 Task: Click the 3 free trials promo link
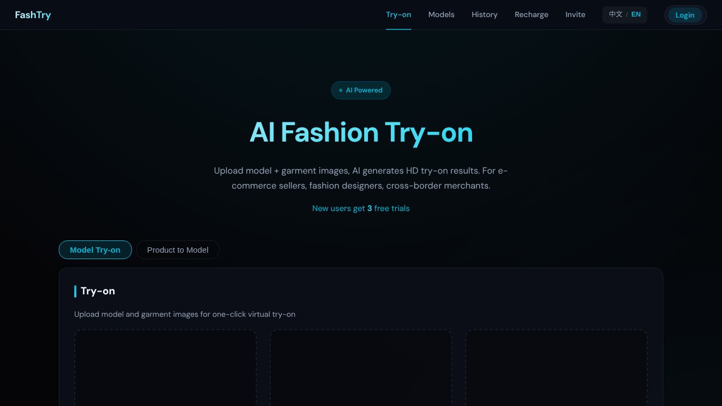(x=361, y=208)
